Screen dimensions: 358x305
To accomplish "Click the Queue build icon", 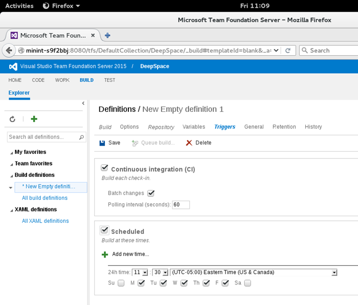I will pos(135,143).
